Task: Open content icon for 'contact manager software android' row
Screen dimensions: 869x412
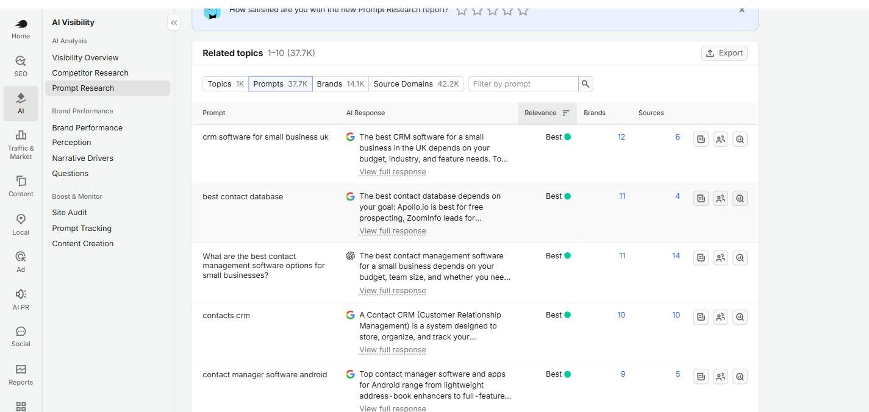Action: pyautogui.click(x=701, y=377)
